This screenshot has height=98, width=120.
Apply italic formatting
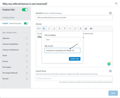(49, 29)
